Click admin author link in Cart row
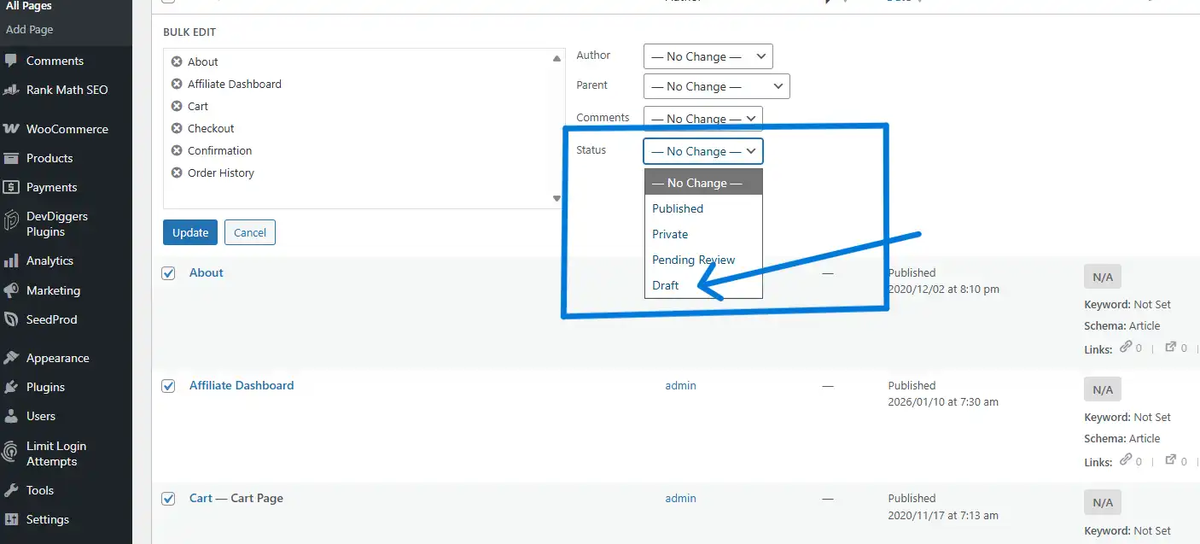 pyautogui.click(x=680, y=498)
